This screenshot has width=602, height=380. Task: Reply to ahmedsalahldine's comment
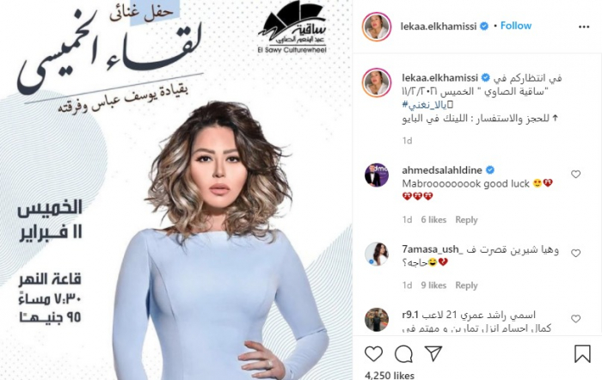466,219
